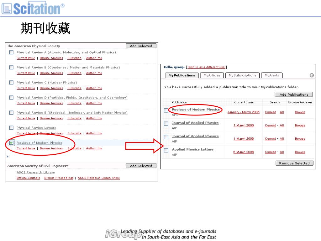Screen dimensions: 321x241
Task: Open Current Issue under Physical Review A
Action: [26, 58]
